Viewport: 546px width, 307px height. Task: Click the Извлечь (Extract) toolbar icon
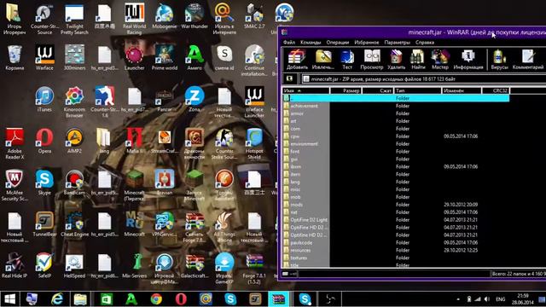[322, 59]
